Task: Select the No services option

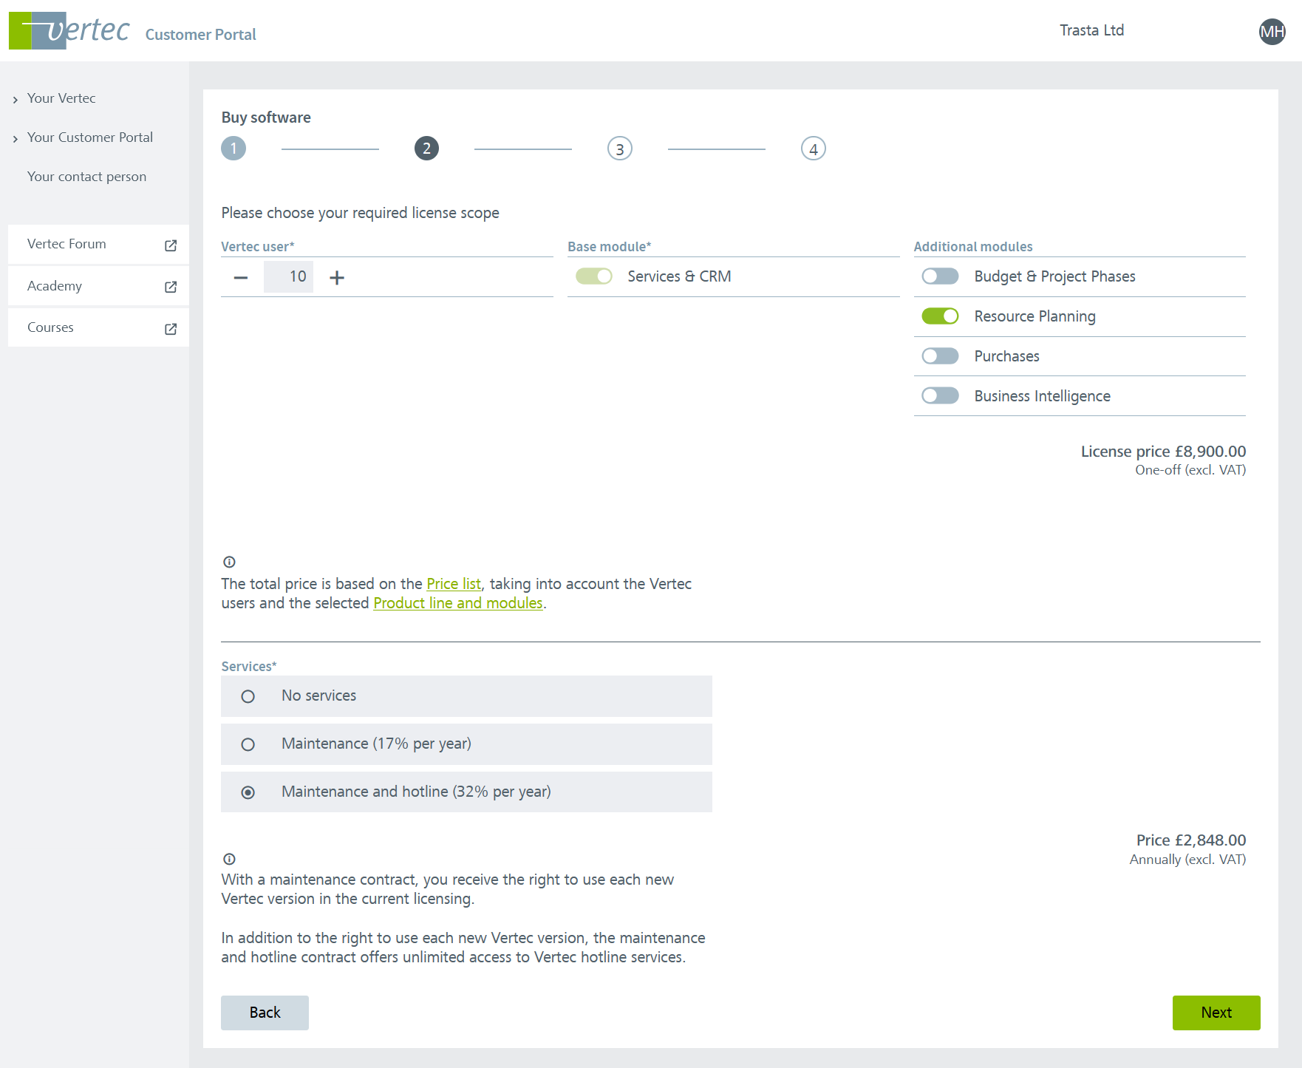Action: tap(248, 696)
